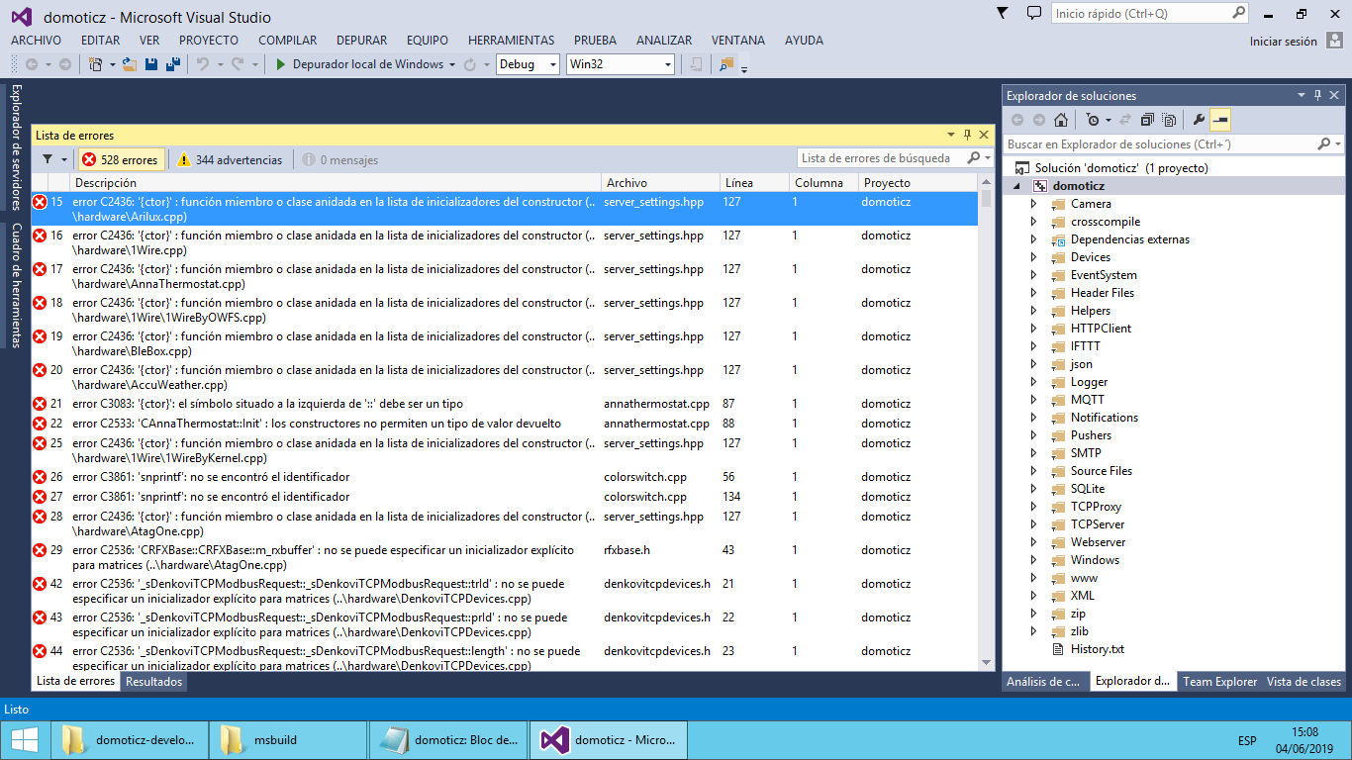Select Solución 'domoticz' root node
Image resolution: width=1352 pixels, height=760 pixels.
[x=1121, y=168]
